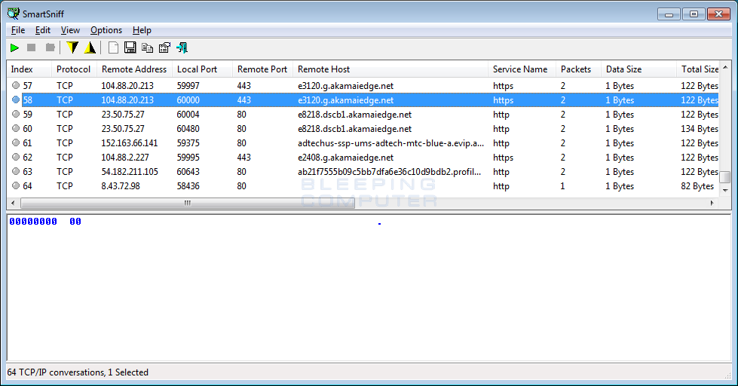
Task: Start capture with the green play icon
Action: (14, 47)
